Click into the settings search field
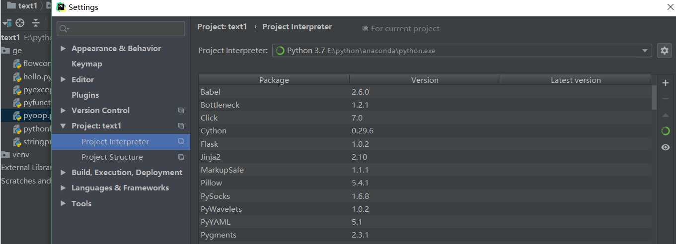The height and width of the screenshot is (244, 676). point(121,29)
